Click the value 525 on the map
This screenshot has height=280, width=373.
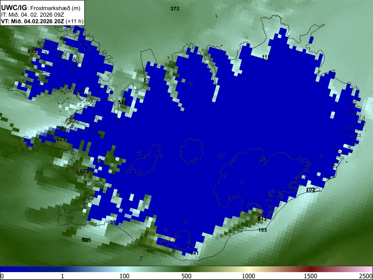pyautogui.click(x=86, y=240)
